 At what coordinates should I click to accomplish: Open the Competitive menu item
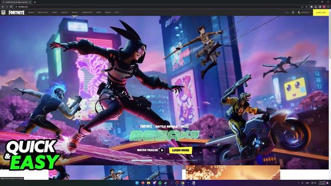(87, 12)
